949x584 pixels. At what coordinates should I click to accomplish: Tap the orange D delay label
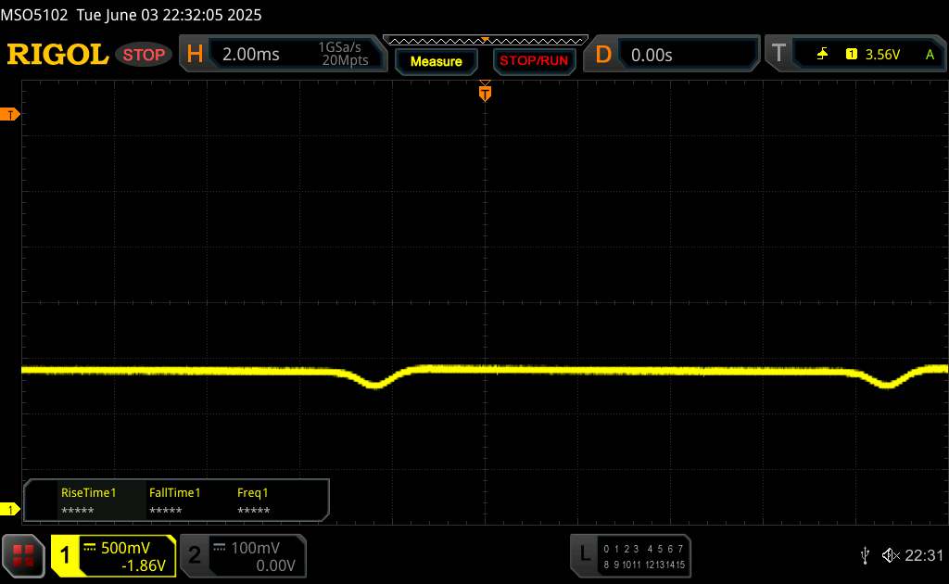(602, 55)
